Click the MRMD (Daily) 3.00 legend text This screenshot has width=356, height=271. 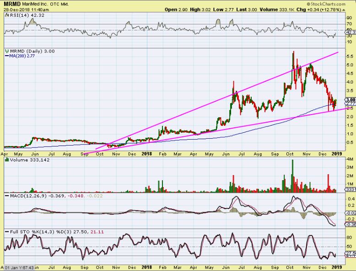point(32,51)
